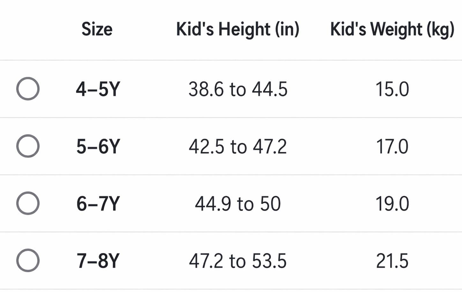Click the 7–8Y size label
The image size is (462, 292).
pyautogui.click(x=98, y=261)
